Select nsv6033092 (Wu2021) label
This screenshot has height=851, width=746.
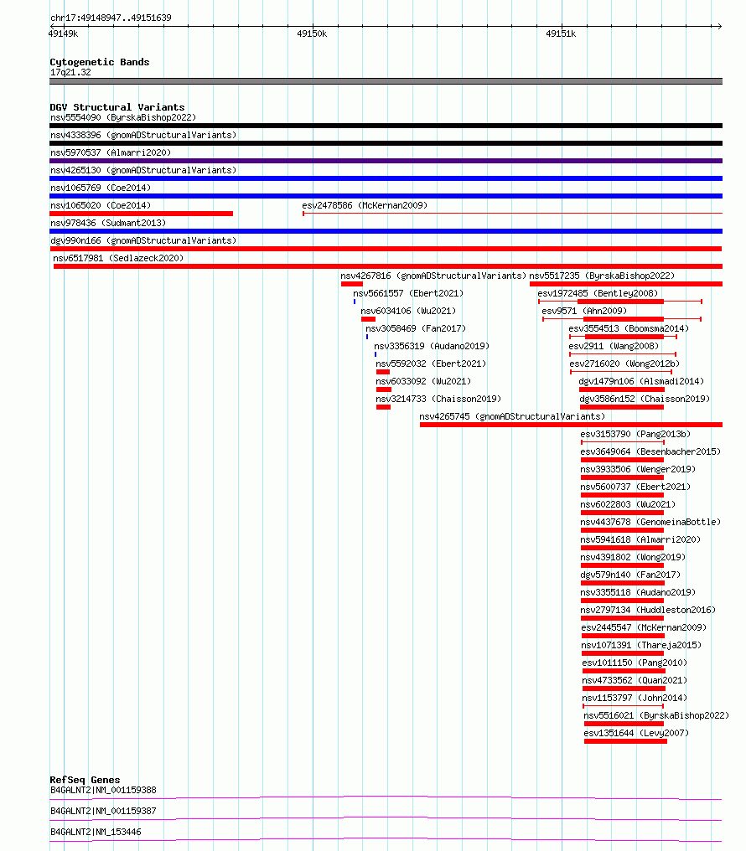[x=423, y=382]
